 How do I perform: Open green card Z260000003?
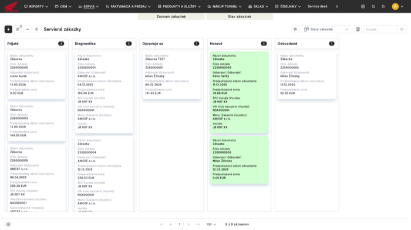(x=240, y=160)
